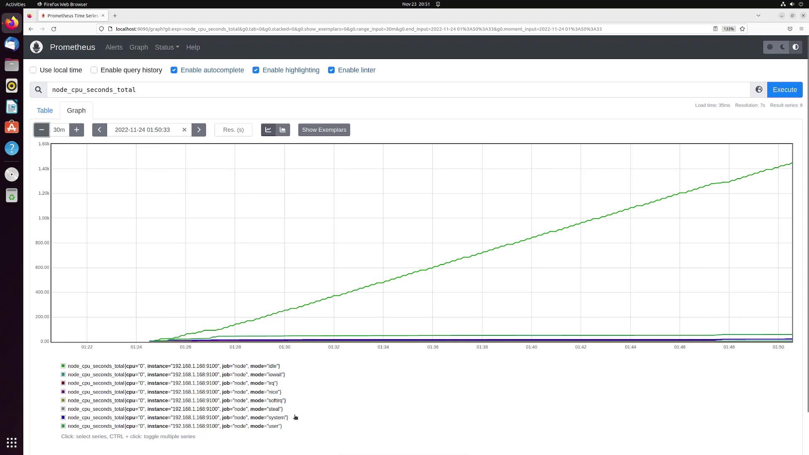Tick Enable query history checkbox

tap(94, 70)
